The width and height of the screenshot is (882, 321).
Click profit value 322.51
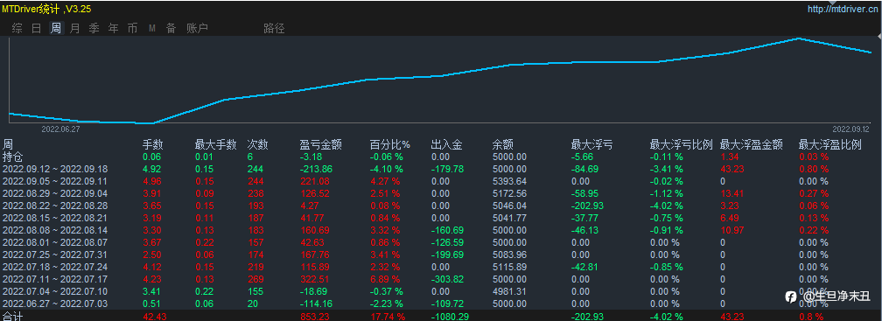coord(315,279)
